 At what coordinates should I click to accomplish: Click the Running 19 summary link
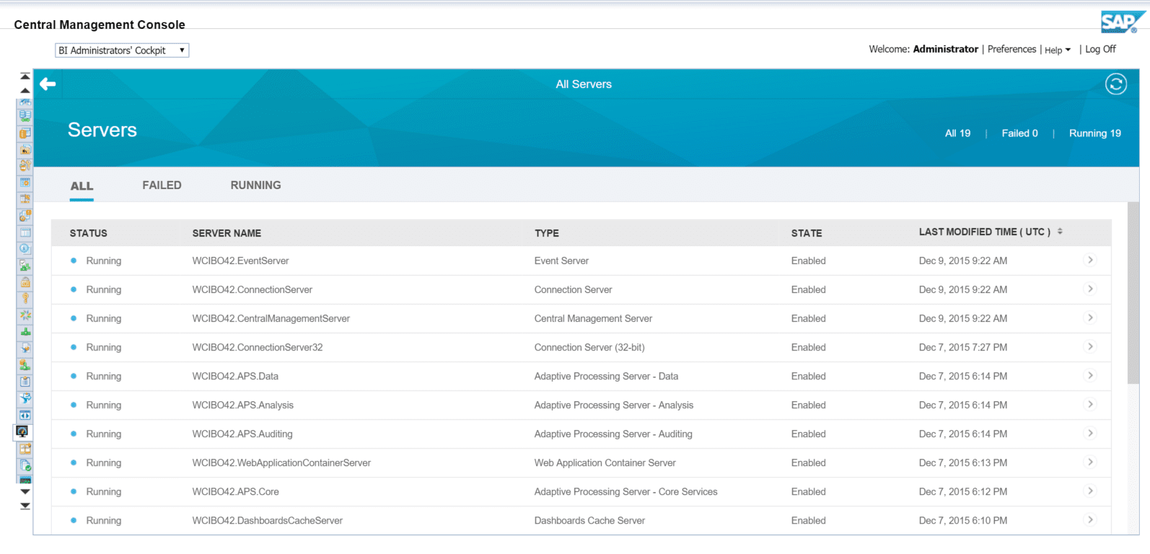coord(1095,133)
